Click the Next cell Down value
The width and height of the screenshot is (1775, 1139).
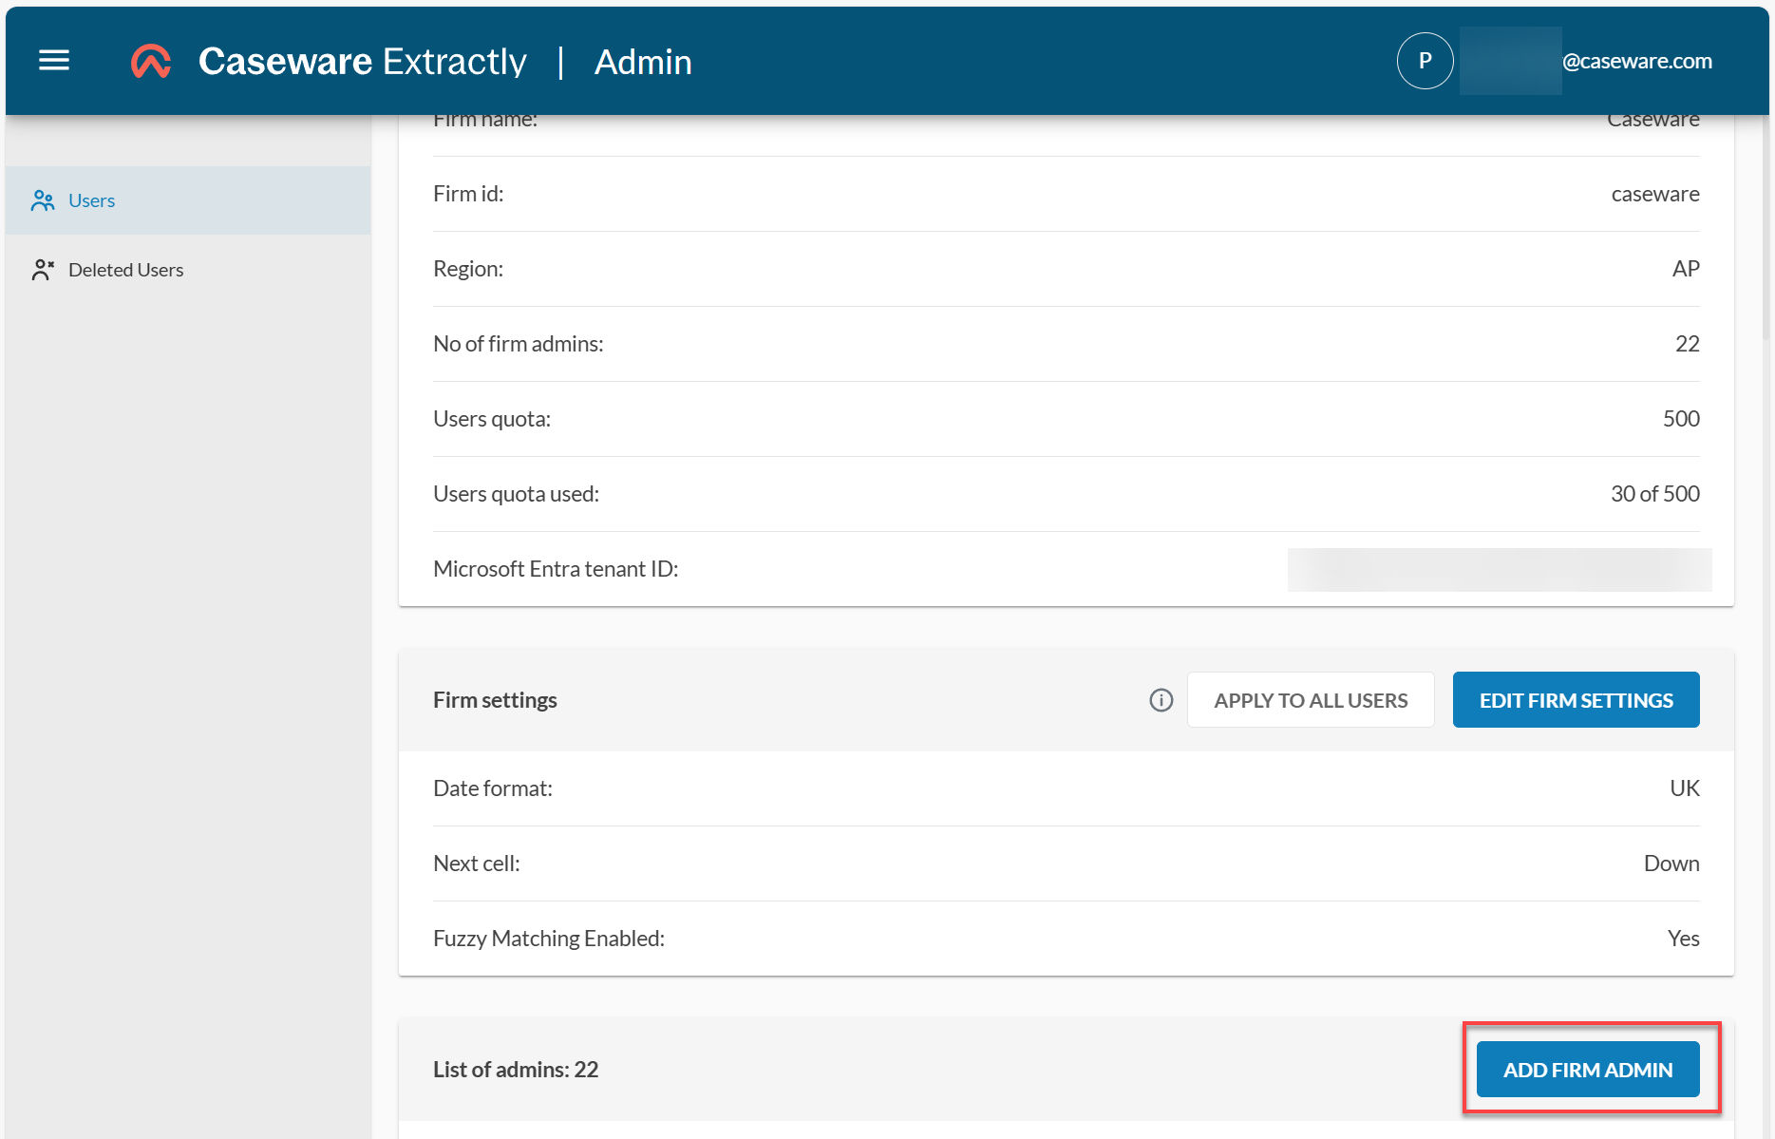pyautogui.click(x=1671, y=863)
